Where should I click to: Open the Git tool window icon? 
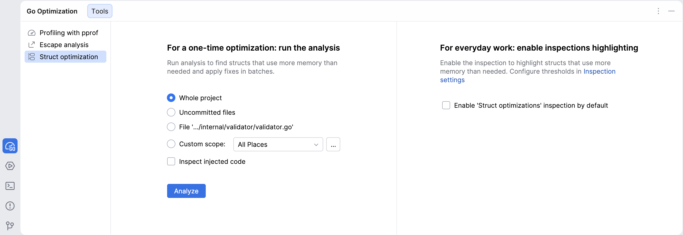tap(10, 226)
